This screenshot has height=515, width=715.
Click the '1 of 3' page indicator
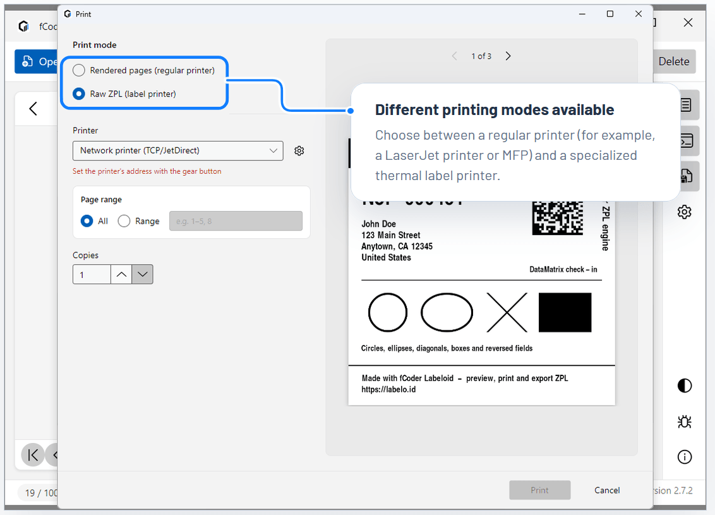481,56
